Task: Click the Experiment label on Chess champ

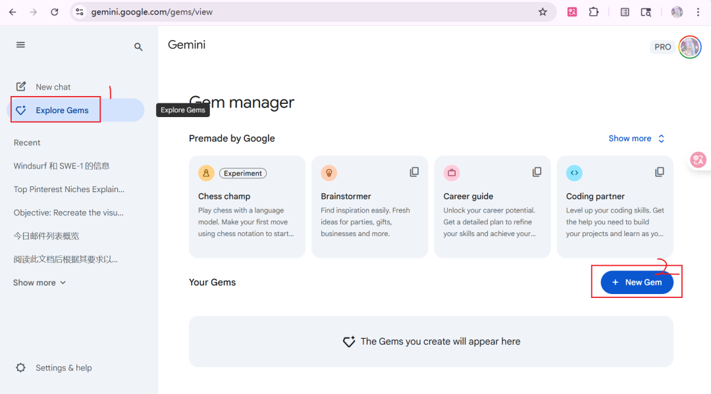Action: (x=242, y=173)
